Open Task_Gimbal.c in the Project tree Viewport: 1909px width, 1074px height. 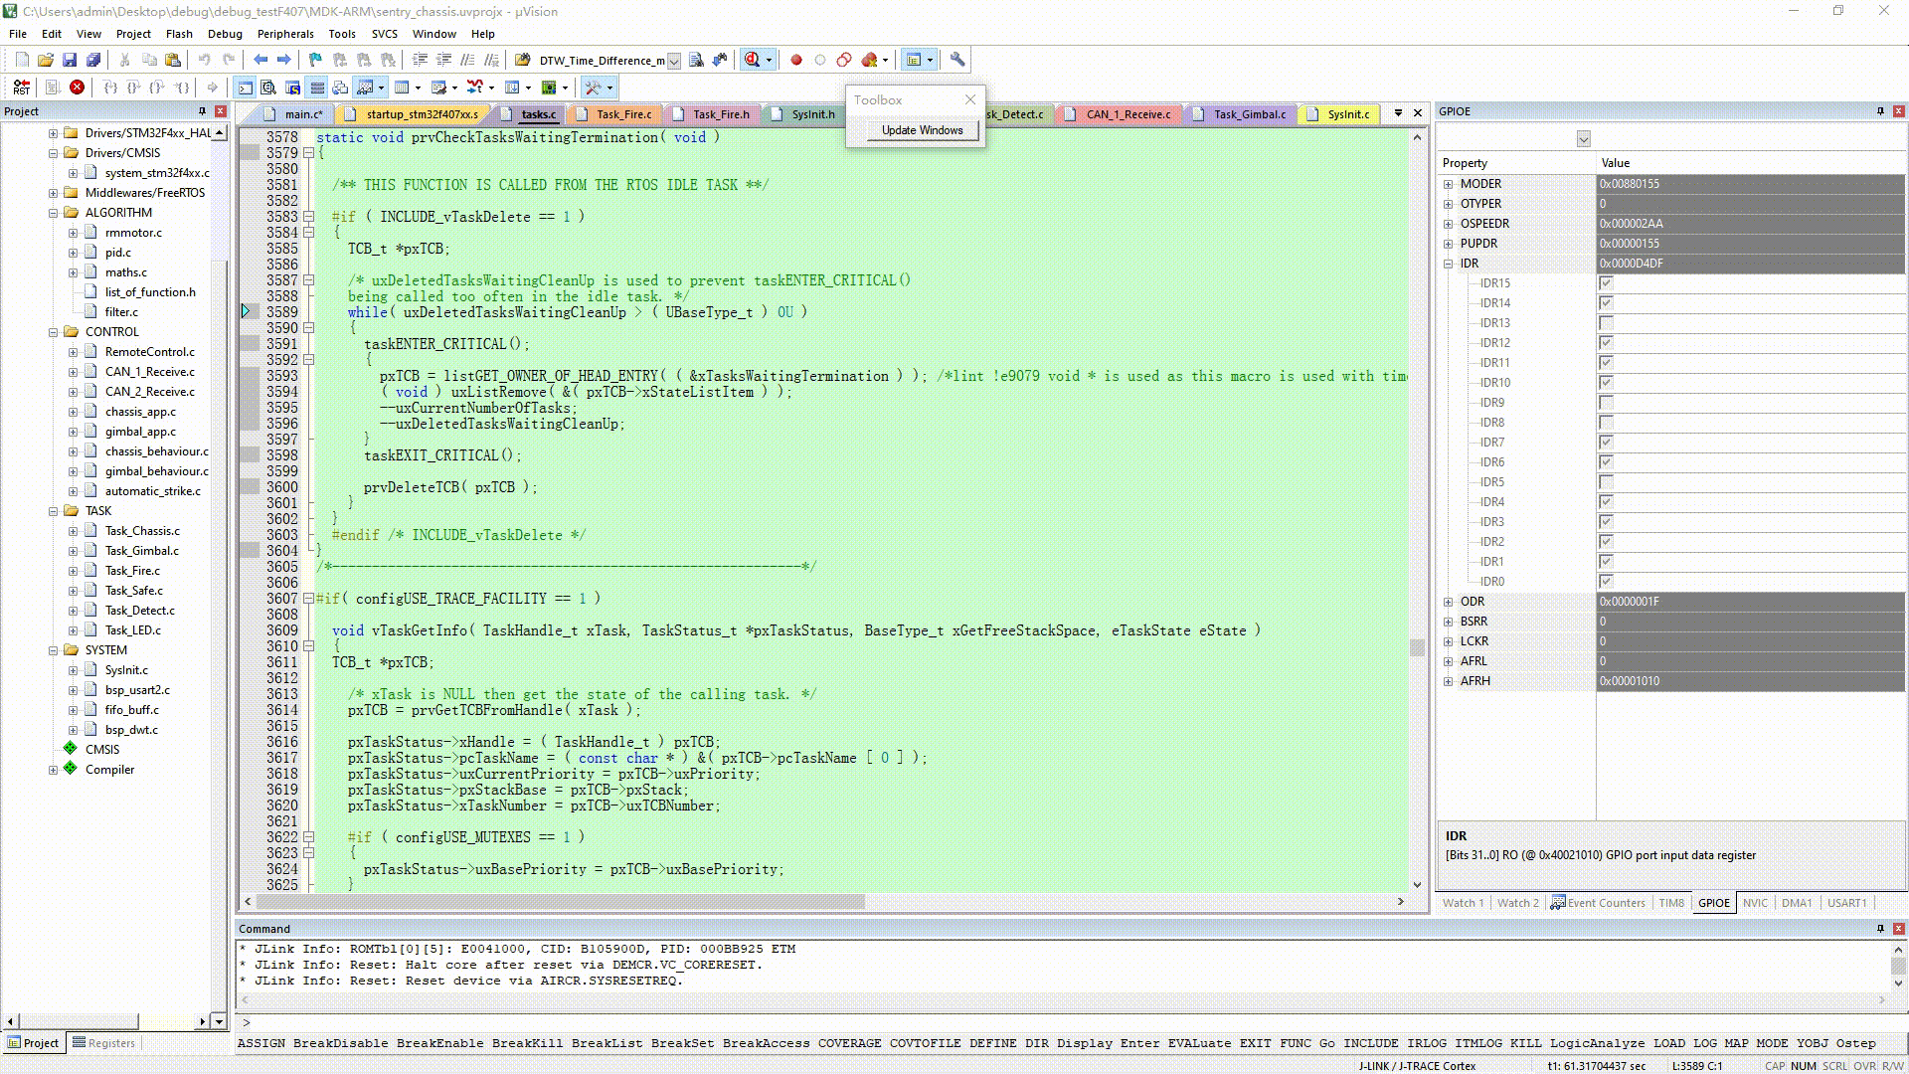(x=142, y=551)
